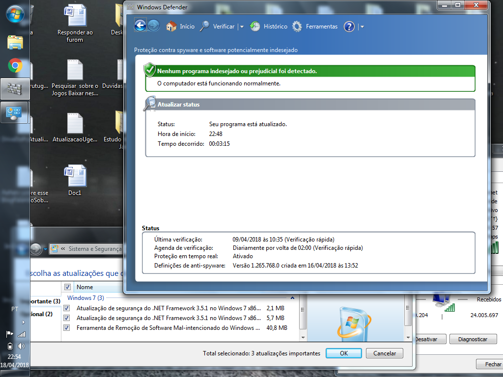This screenshot has height=377, width=503.
Task: Show hidden tray icons arrow
Action: pyautogui.click(x=23, y=322)
